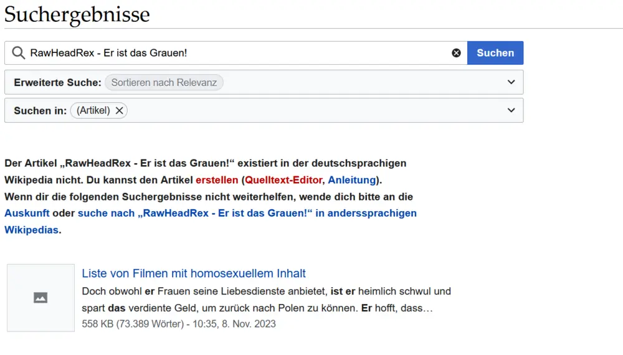Expand the Suchen in panel chevron
The image size is (623, 355).
[511, 110]
